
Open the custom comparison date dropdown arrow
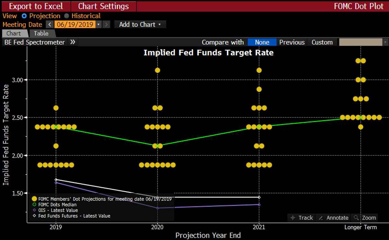[x=385, y=42]
